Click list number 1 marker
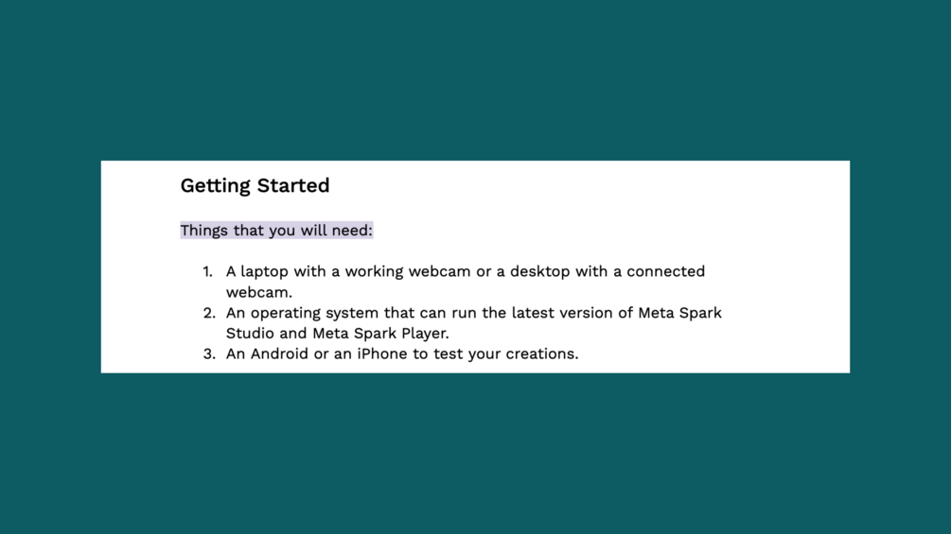This screenshot has width=951, height=534. coord(207,271)
